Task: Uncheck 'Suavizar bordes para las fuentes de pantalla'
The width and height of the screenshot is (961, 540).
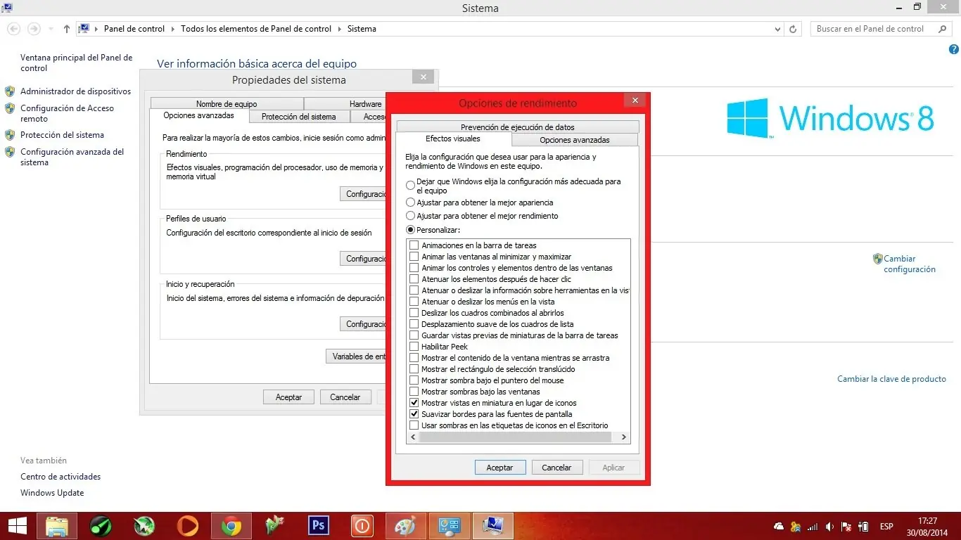Action: [414, 414]
